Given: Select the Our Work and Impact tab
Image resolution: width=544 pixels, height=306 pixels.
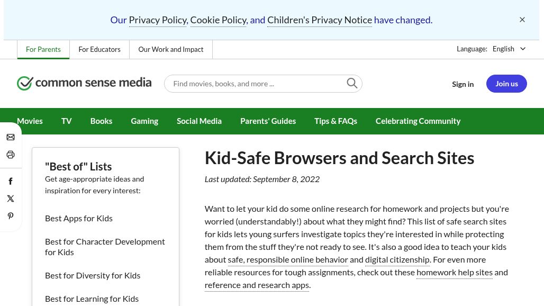Looking at the screenshot, I should 171,49.
